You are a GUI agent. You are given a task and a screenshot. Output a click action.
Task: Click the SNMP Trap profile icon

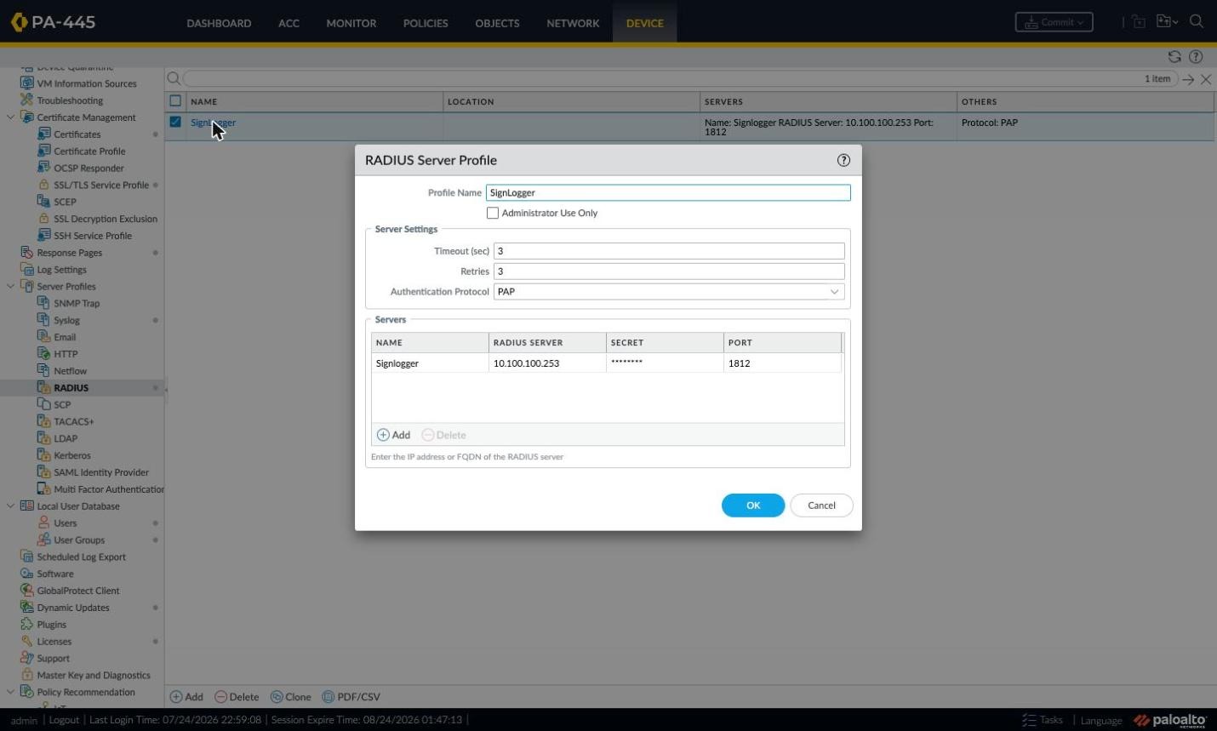click(x=43, y=303)
